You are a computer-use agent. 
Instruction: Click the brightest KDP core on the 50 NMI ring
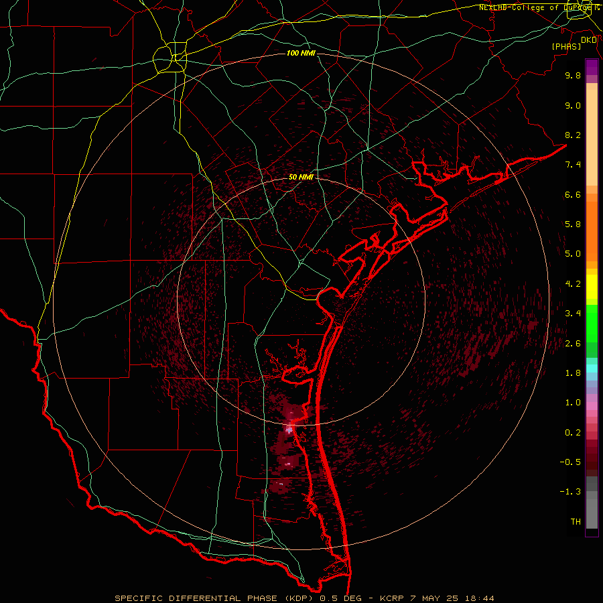pyautogui.click(x=289, y=429)
